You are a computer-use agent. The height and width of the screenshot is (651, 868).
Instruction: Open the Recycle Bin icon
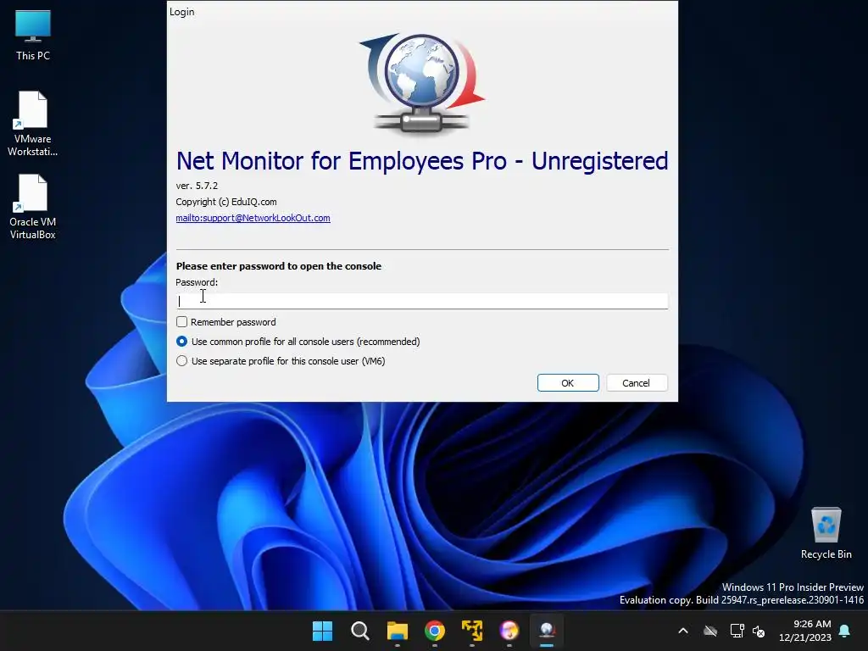tap(826, 532)
